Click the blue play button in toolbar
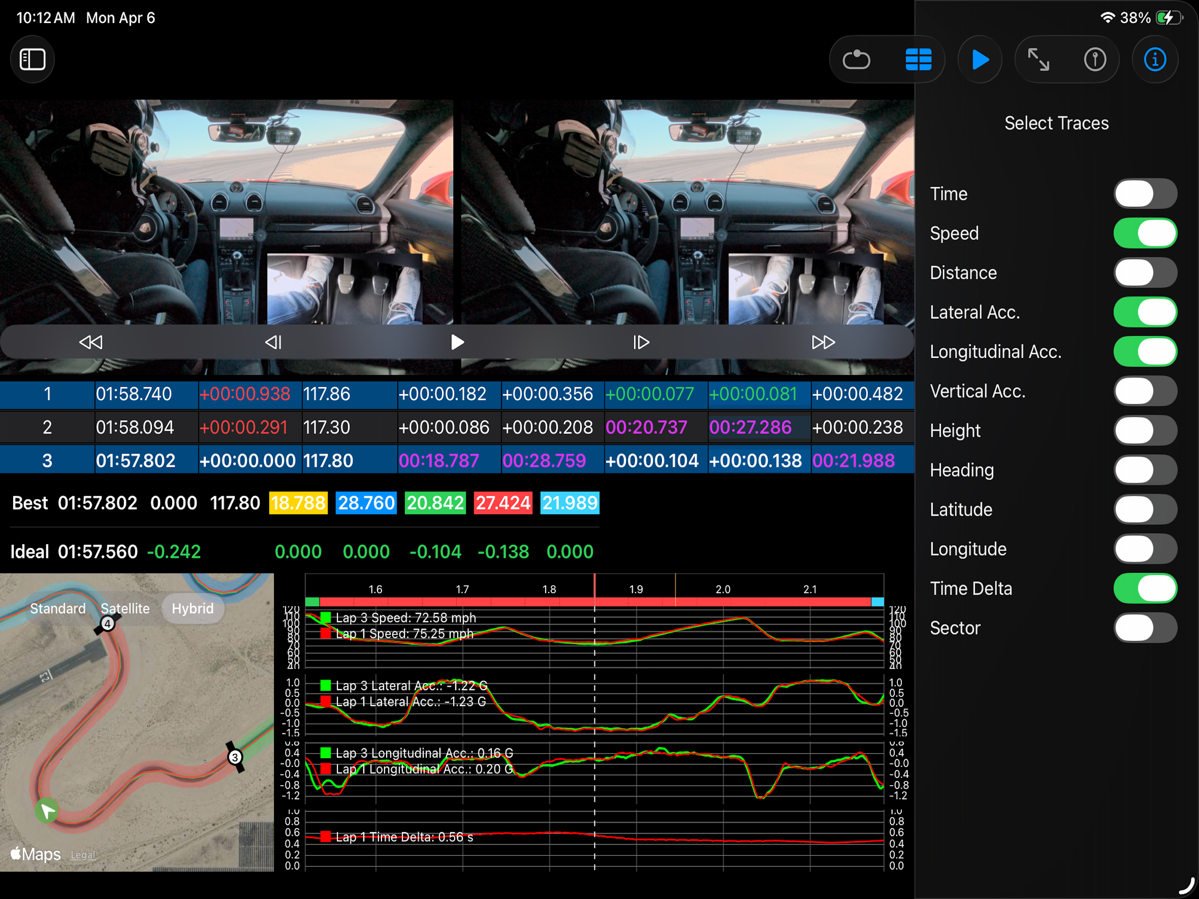The width and height of the screenshot is (1199, 899). (x=980, y=60)
